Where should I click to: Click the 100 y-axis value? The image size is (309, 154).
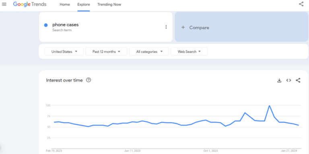[48, 105]
